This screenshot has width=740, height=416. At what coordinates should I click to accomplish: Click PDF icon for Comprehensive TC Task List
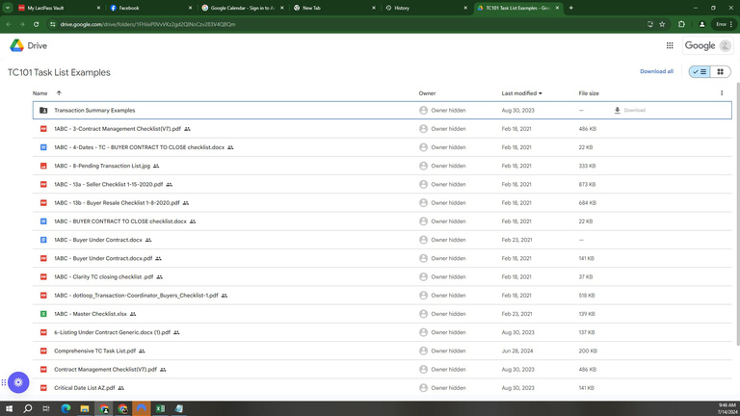[x=43, y=351]
